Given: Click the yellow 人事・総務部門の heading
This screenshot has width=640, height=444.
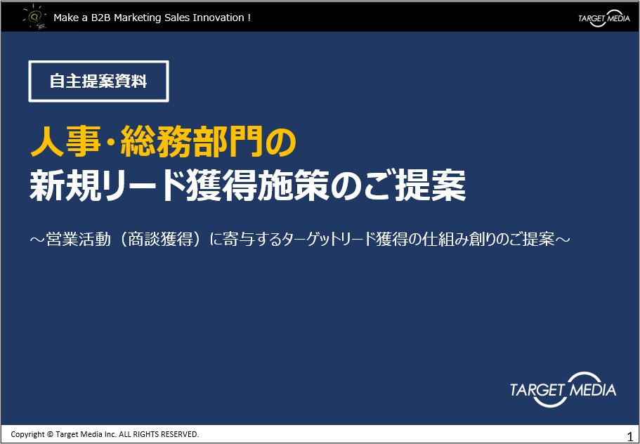Looking at the screenshot, I should point(163,143).
